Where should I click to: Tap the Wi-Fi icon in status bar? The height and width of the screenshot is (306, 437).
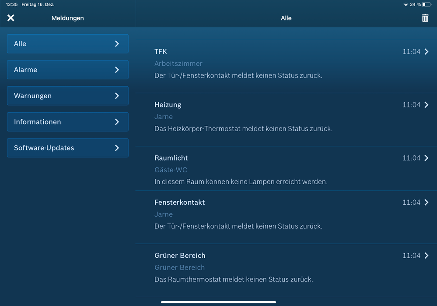(406, 4)
